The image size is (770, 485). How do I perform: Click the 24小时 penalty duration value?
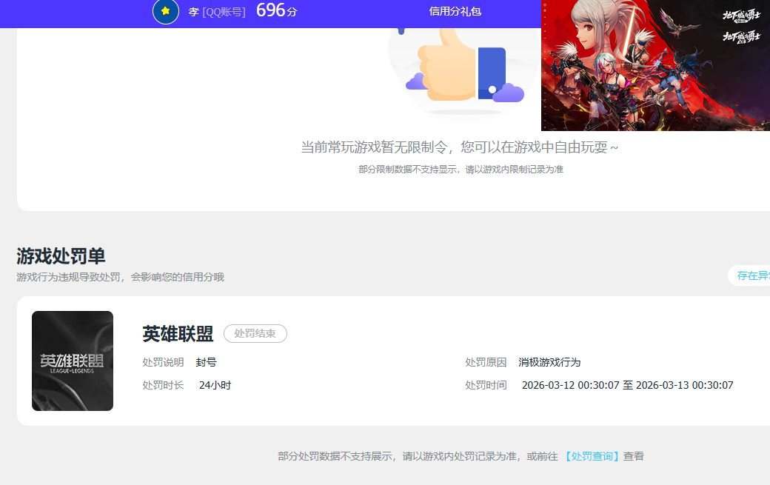[x=215, y=385]
